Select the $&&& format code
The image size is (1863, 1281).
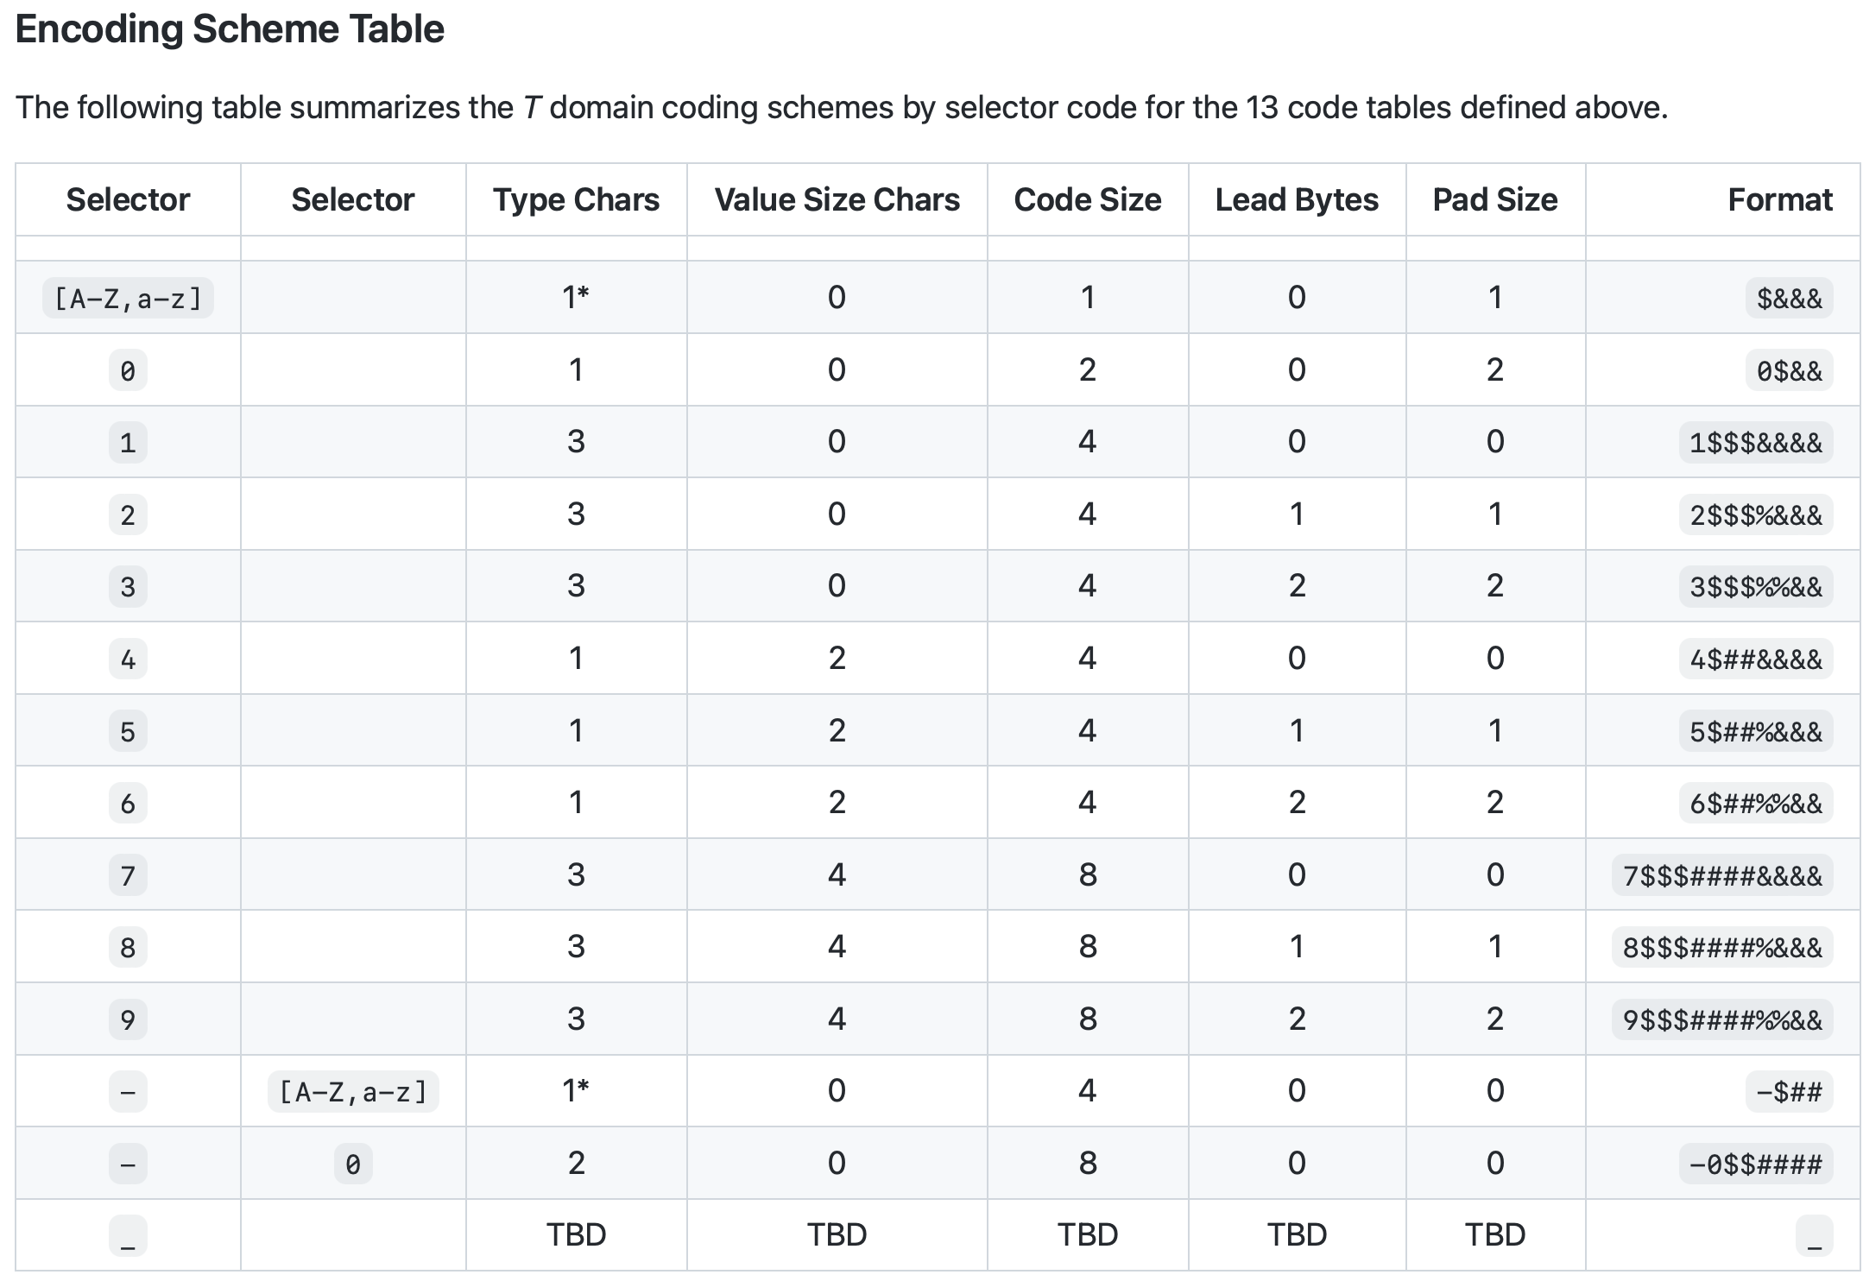[1789, 299]
